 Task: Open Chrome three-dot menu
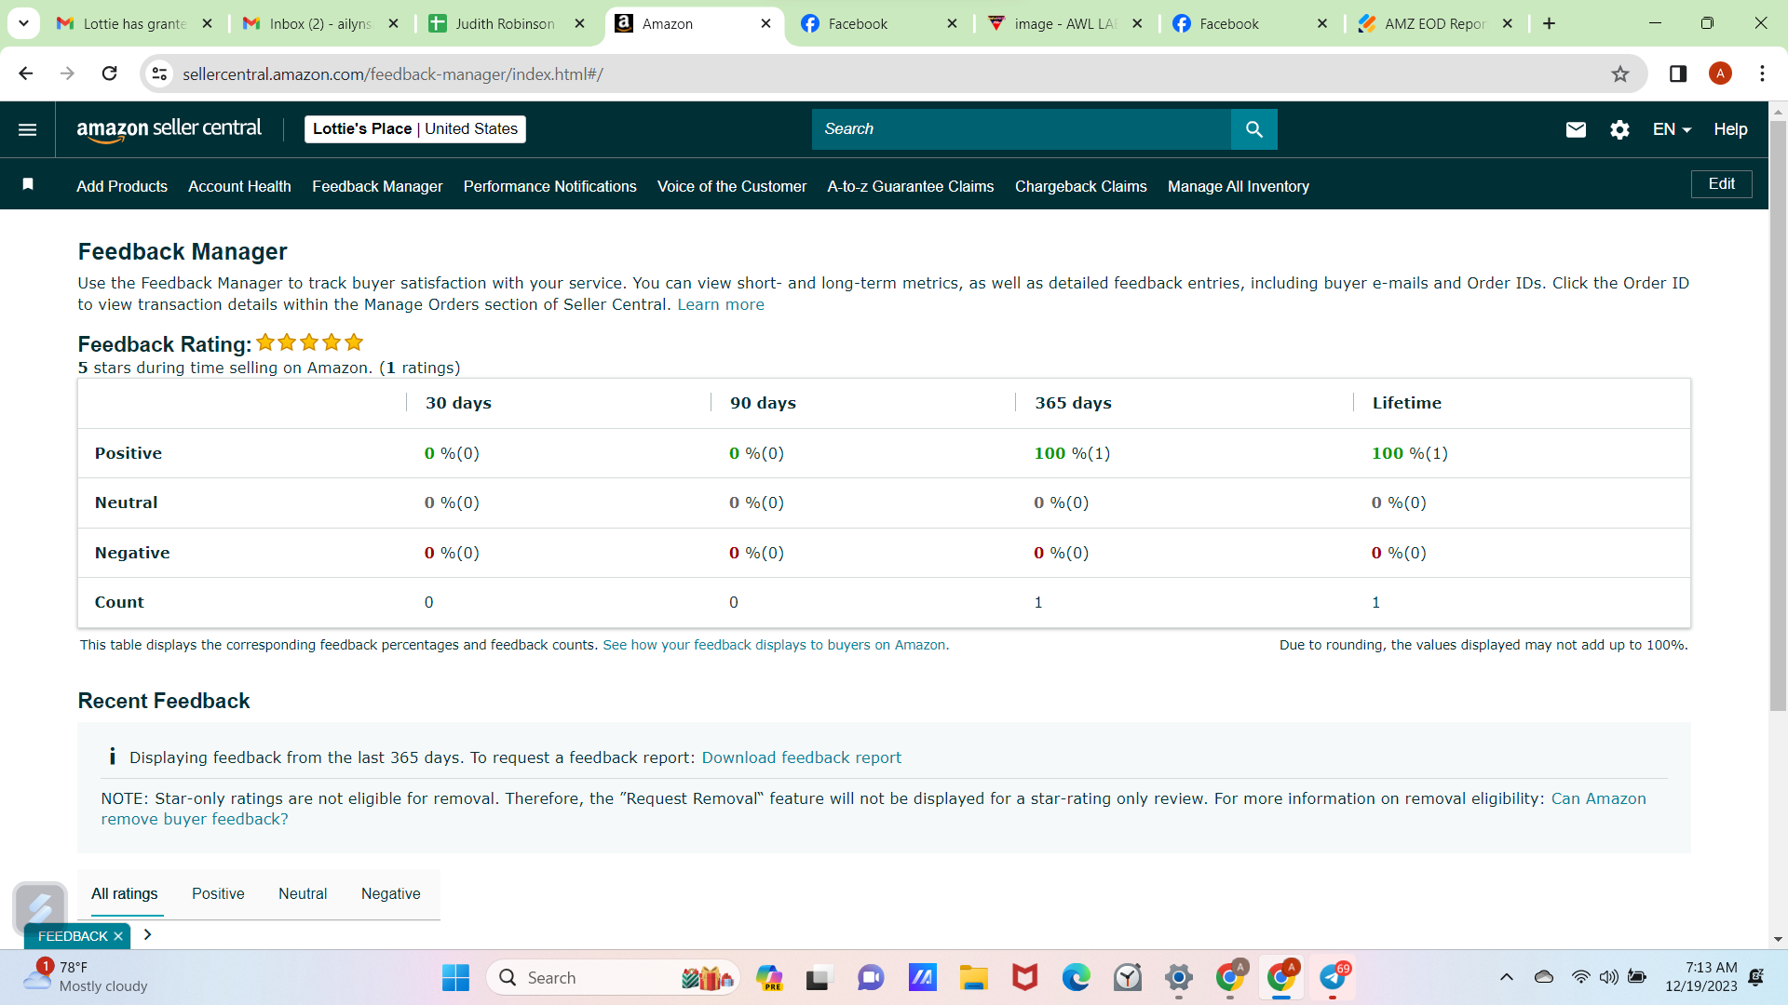pos(1763,74)
